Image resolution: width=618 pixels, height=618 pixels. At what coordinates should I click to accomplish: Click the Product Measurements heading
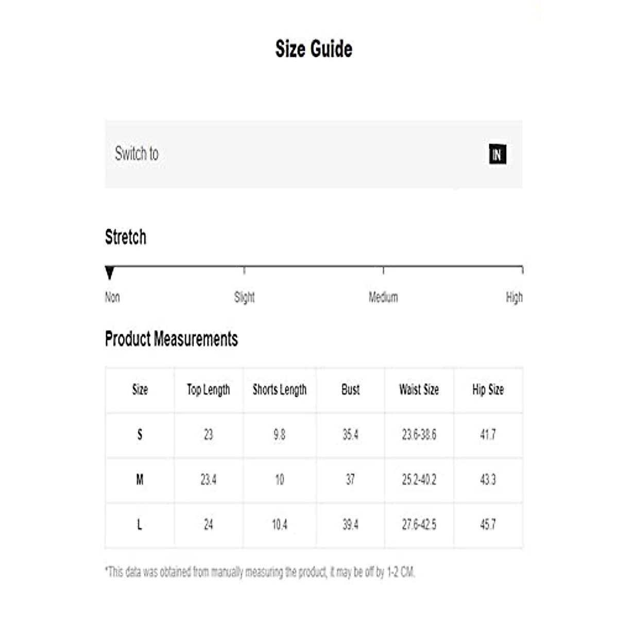(171, 339)
